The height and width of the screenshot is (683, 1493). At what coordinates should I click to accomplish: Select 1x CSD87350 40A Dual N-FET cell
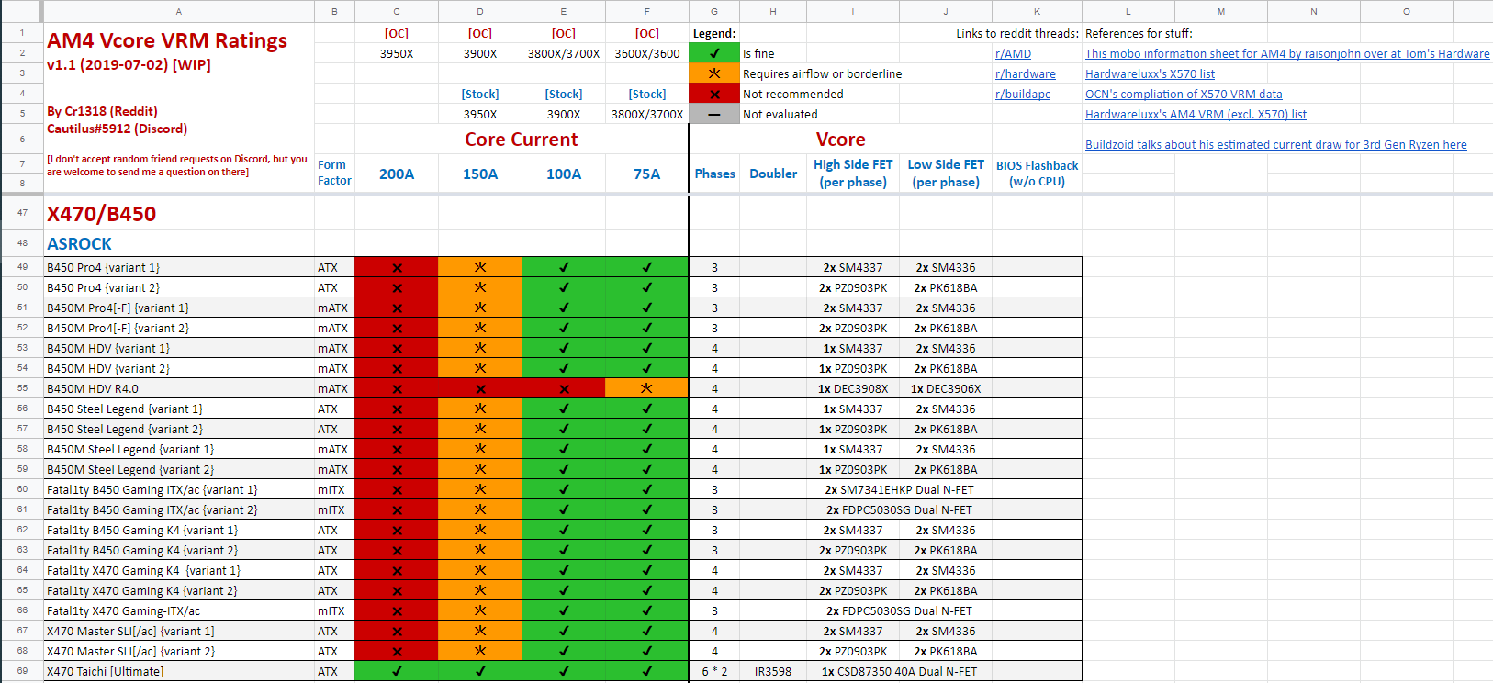coord(899,671)
